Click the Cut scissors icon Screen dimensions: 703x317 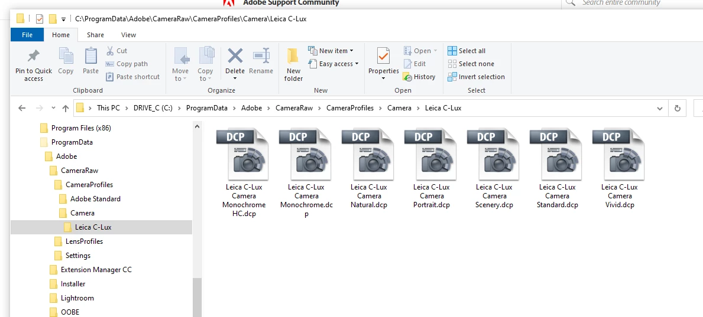111,51
